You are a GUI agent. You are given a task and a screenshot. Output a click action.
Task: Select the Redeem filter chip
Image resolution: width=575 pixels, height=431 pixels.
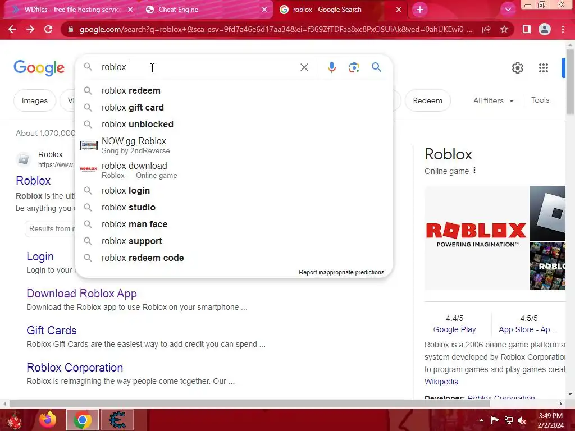(x=427, y=100)
